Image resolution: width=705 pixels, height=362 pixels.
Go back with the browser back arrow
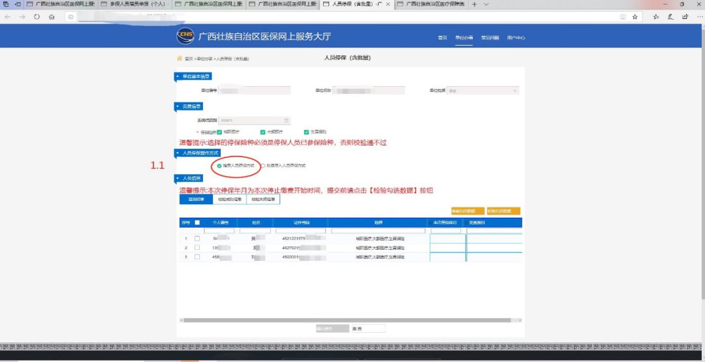(8, 16)
